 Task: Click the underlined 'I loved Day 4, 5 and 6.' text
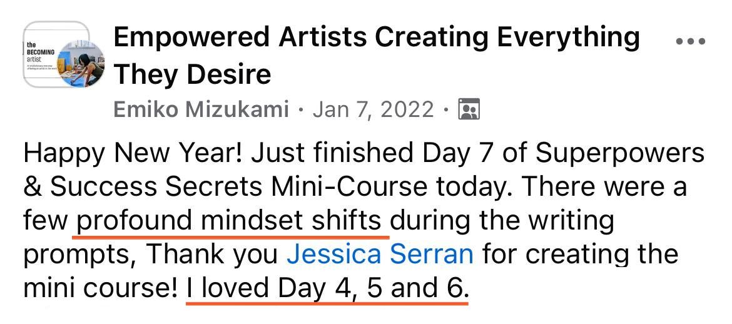[327, 288]
